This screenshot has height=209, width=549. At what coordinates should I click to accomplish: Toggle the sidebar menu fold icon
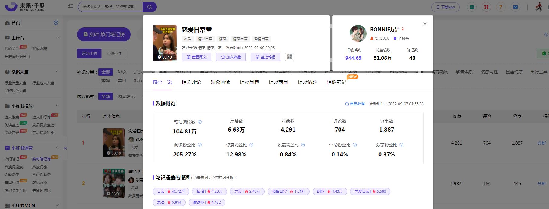(x=71, y=7)
